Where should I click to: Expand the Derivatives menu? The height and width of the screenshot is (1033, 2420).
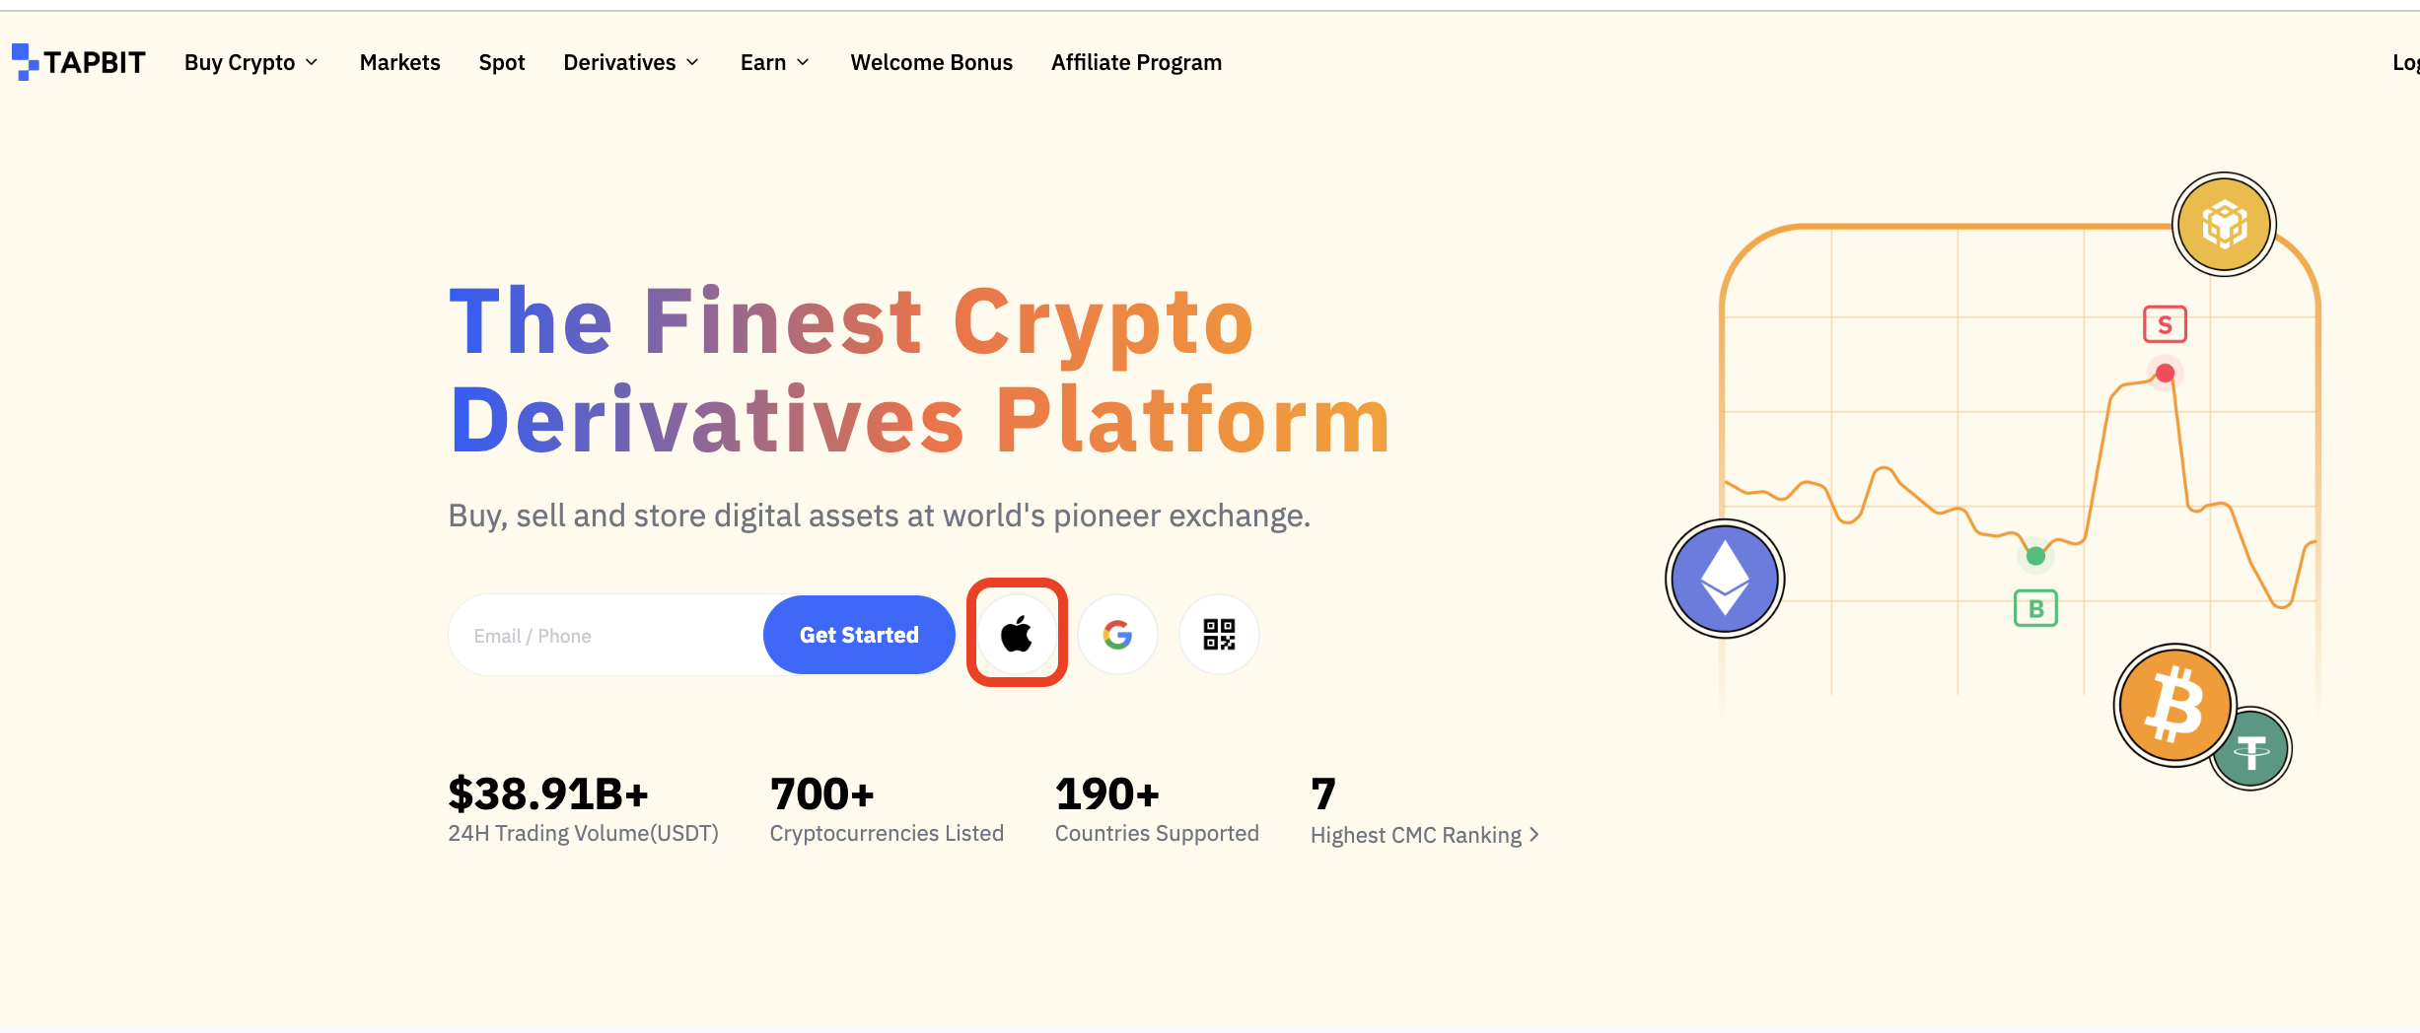(631, 62)
